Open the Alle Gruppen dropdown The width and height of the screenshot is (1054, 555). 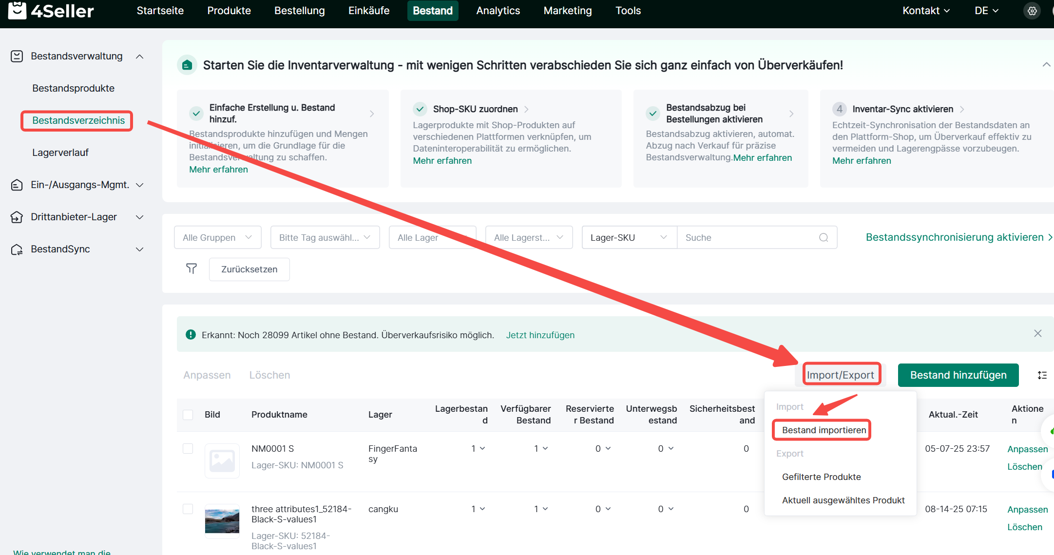point(217,237)
